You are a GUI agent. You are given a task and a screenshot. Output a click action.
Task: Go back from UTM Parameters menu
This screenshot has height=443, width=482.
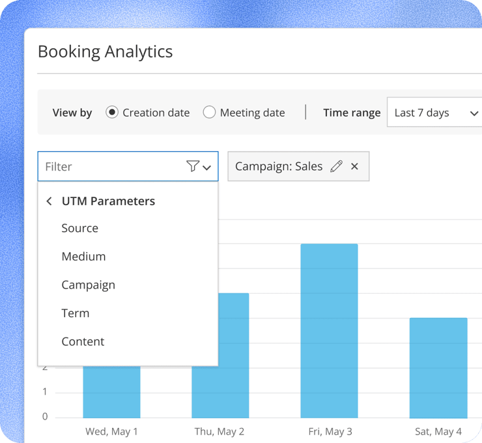tap(49, 201)
